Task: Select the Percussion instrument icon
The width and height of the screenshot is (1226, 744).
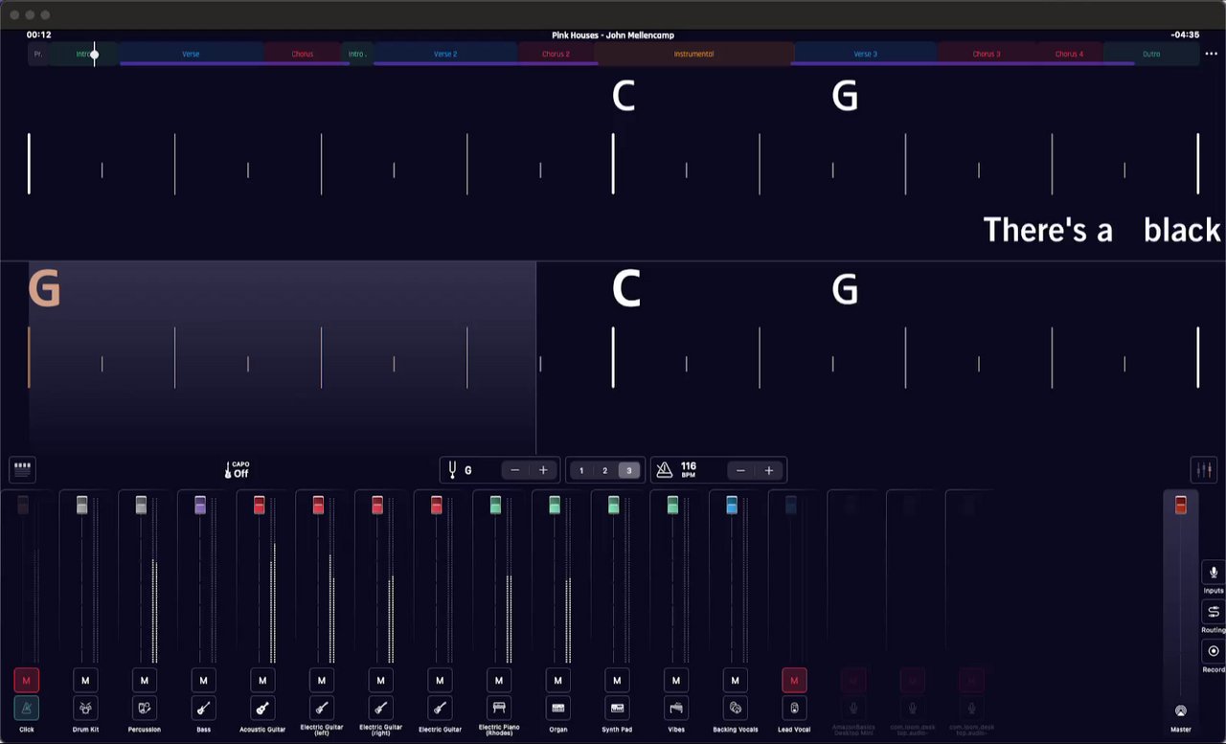Action: click(145, 709)
